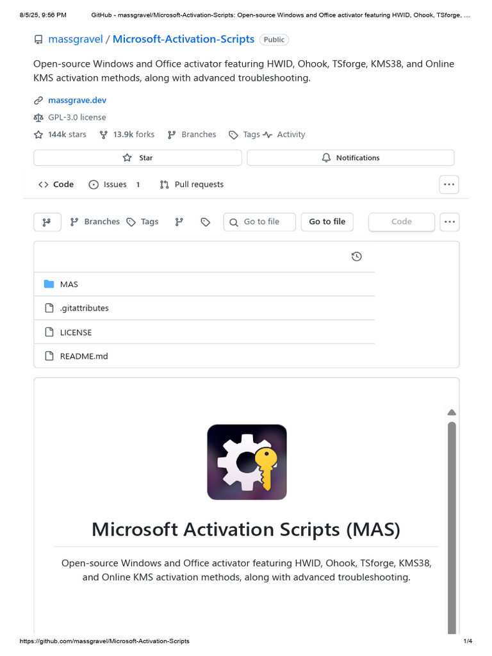The image size is (492, 656).
Task: Open the Activity link
Action: tap(291, 135)
